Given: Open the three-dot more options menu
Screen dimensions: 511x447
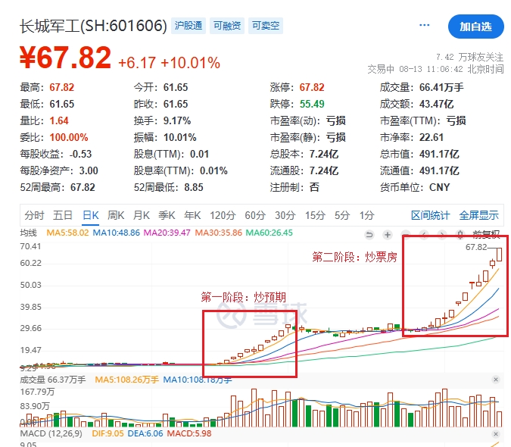Looking at the screenshot, I should 424,25.
